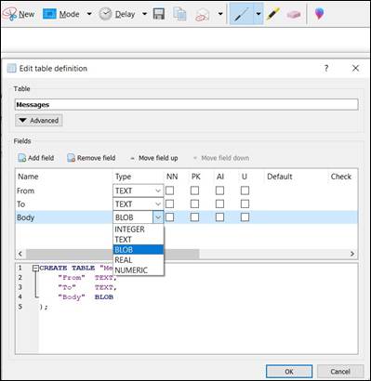Click the Add field button

point(36,158)
